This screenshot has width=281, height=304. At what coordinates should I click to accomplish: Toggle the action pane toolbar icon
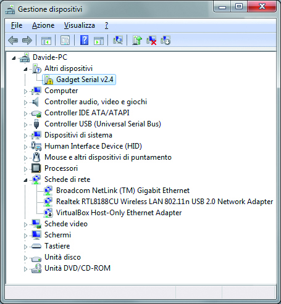pyautogui.click(x=99, y=40)
